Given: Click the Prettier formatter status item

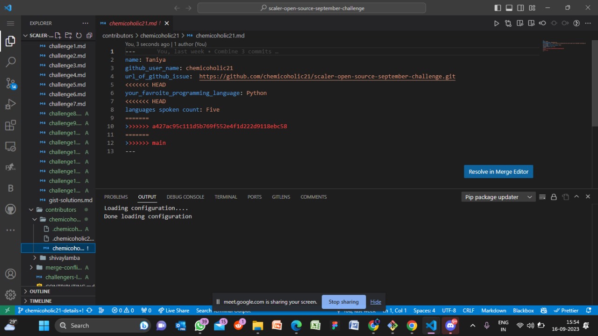Looking at the screenshot, I should pos(566,310).
